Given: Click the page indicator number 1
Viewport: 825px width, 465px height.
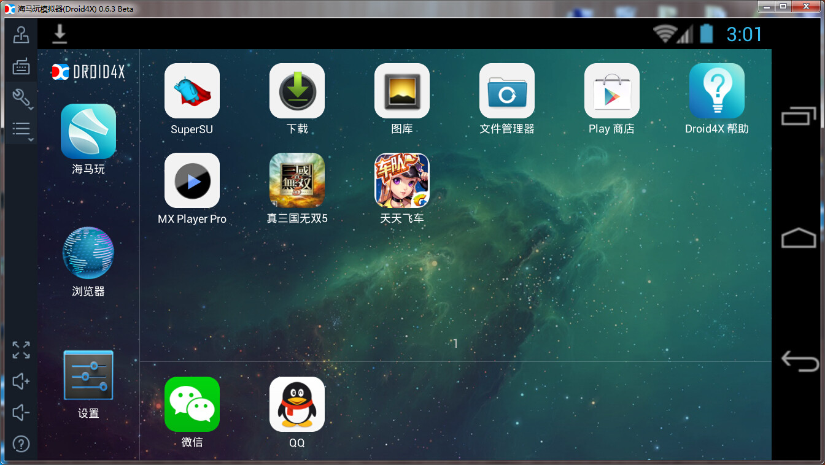Looking at the screenshot, I should (x=455, y=344).
